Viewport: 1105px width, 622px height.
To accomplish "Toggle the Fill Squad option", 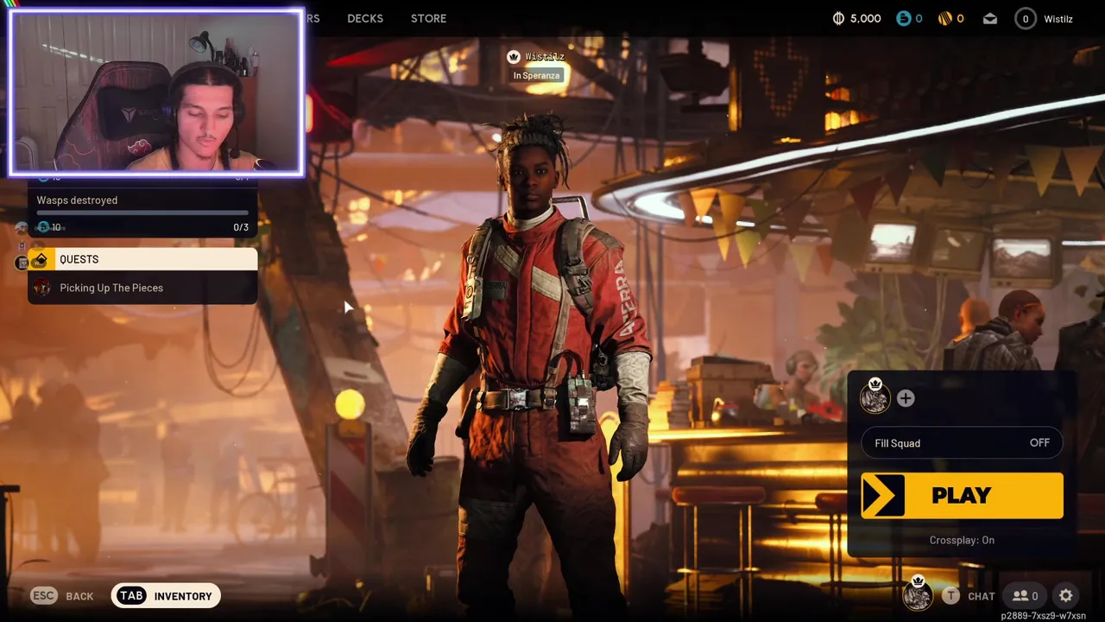I will click(962, 443).
